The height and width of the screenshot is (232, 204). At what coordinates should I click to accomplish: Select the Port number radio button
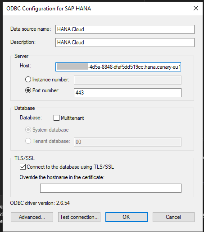tap(28, 90)
